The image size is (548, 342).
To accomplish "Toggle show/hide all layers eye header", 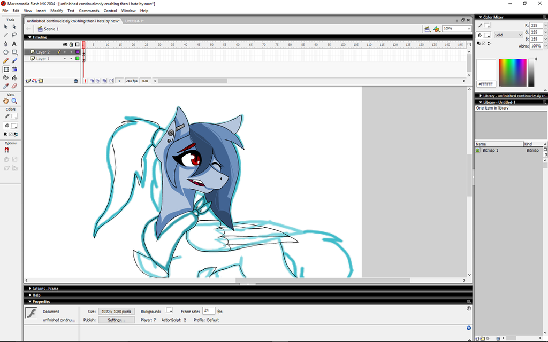I will 65,45.
